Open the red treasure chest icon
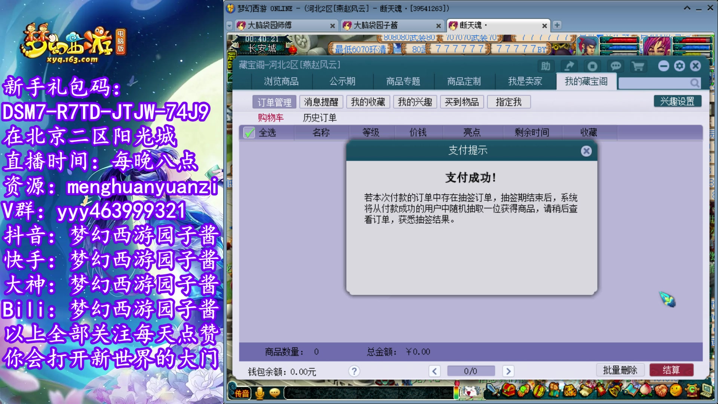 click(x=509, y=390)
